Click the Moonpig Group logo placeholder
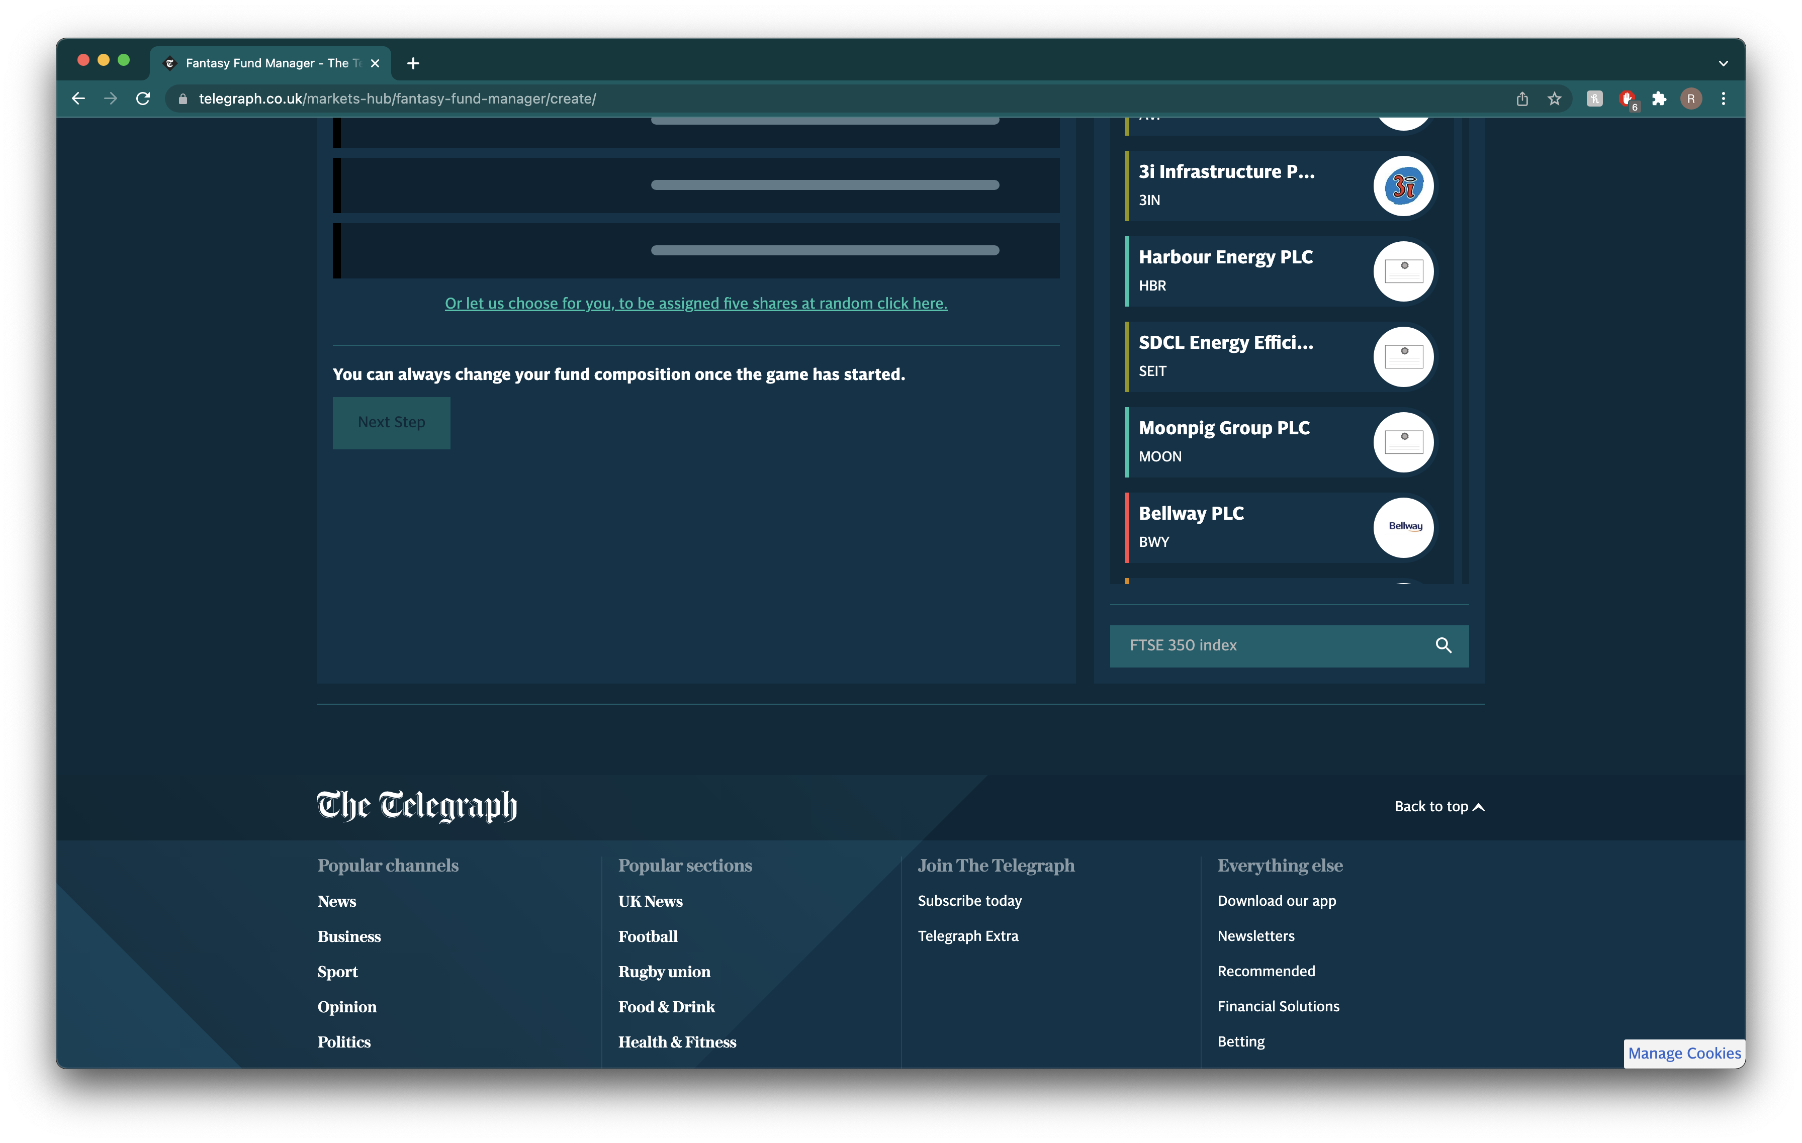The width and height of the screenshot is (1802, 1143). click(x=1403, y=442)
